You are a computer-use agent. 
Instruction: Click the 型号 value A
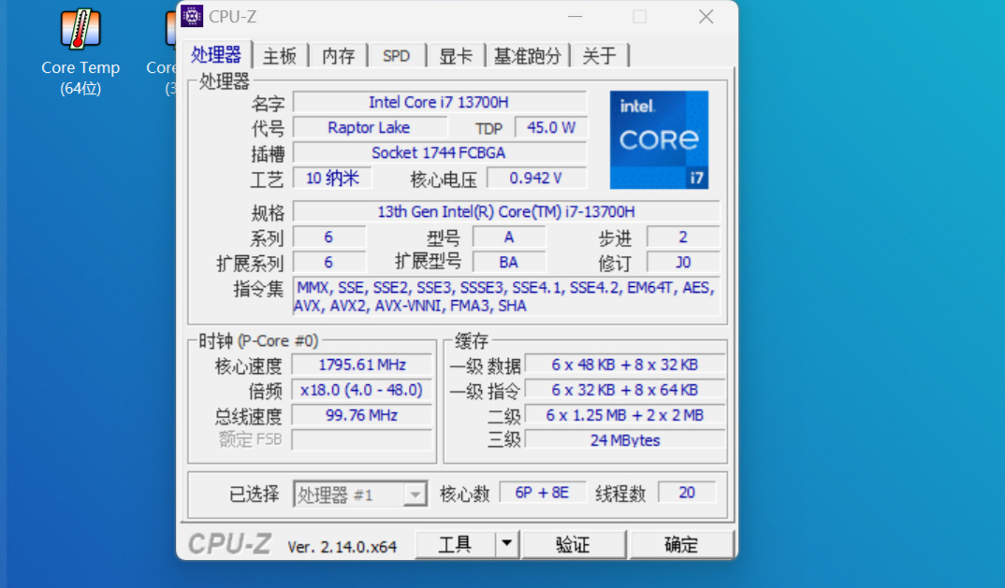509,237
